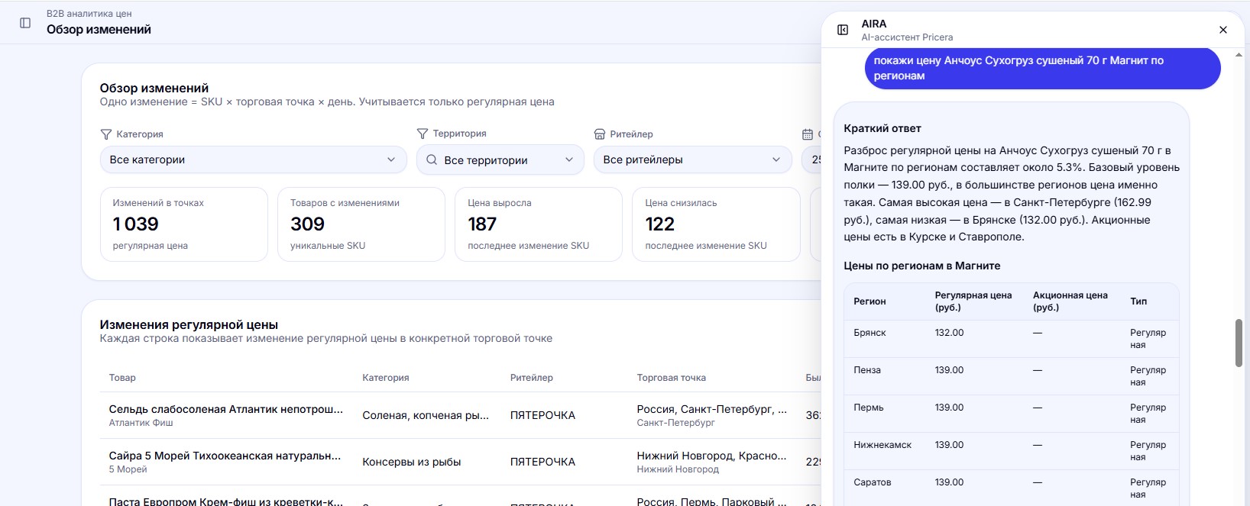The height and width of the screenshot is (506, 1250).
Task: Click the Краткий ответ heading
Action: (x=882, y=128)
